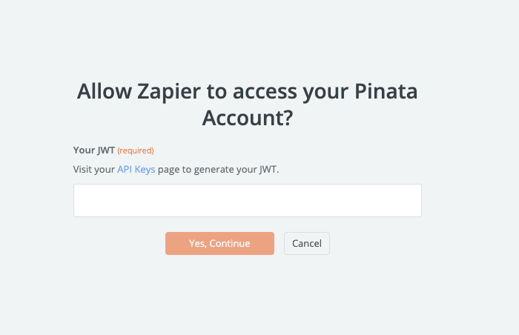Click the word Allow in the heading
The height and width of the screenshot is (335, 519).
pyautogui.click(x=102, y=92)
